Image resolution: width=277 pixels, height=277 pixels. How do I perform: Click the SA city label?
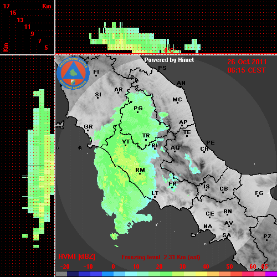pyautogui.click(x=227, y=235)
